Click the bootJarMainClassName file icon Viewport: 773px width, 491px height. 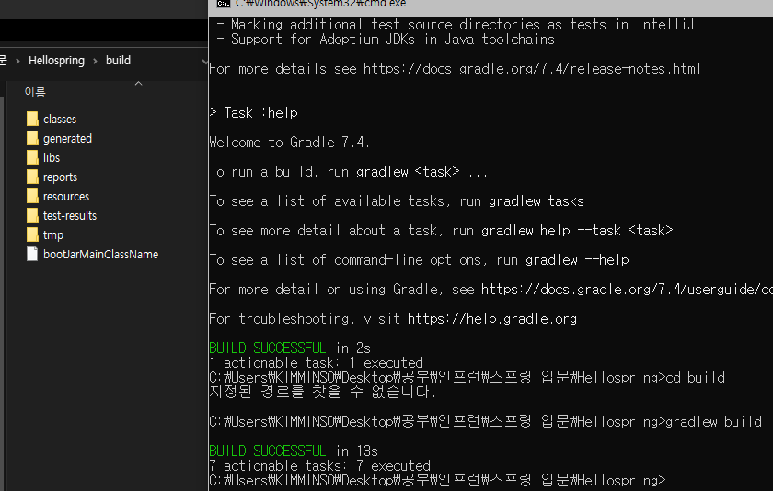point(32,254)
